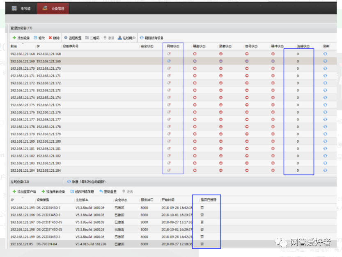The width and height of the screenshot is (342, 257).
Task: Select online device 192.168.121.85 DS-7932N-K4
Action: point(173,244)
